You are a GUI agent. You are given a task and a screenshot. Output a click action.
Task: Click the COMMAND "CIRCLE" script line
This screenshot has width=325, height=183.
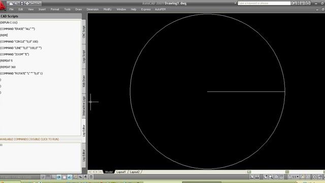19,42
